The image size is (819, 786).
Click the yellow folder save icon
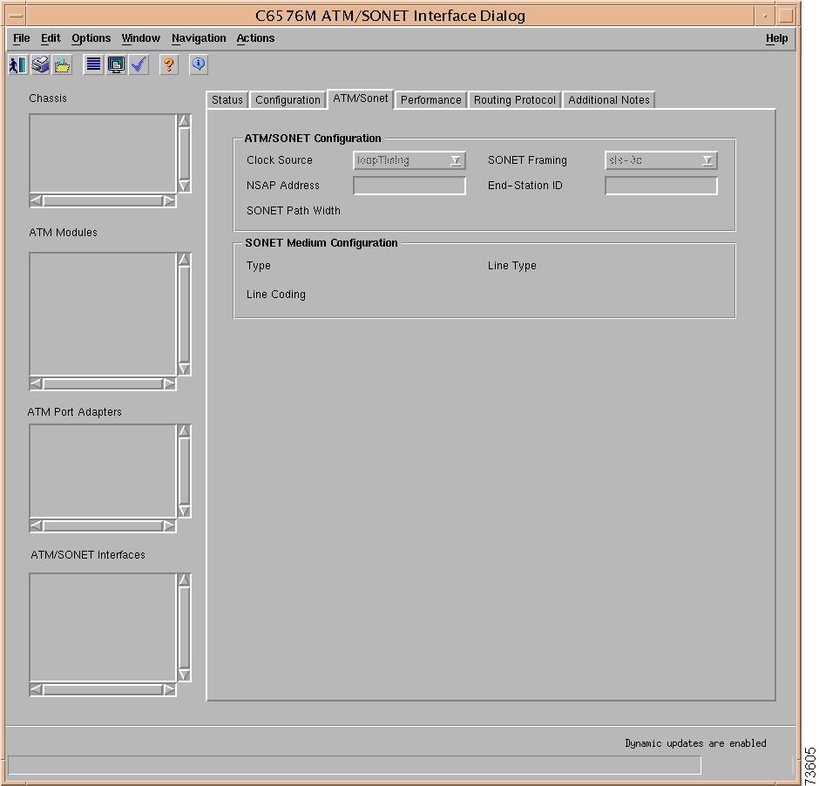pos(62,64)
